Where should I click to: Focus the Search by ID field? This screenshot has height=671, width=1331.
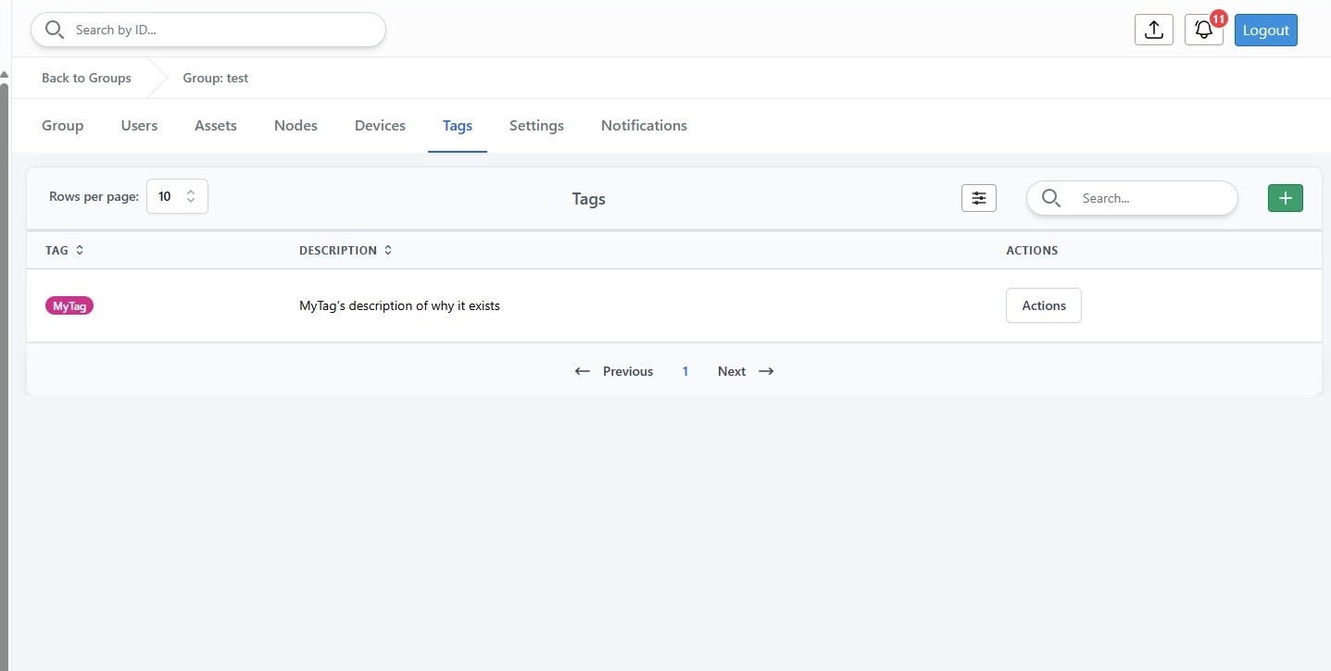pos(208,30)
